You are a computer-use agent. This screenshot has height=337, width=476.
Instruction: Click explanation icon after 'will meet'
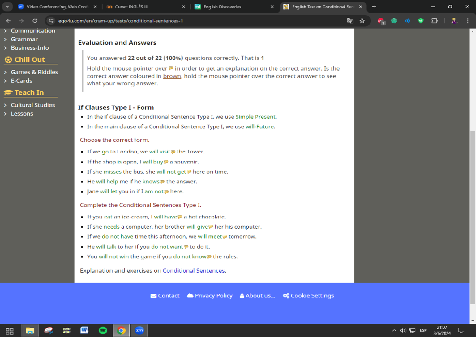[225, 237]
